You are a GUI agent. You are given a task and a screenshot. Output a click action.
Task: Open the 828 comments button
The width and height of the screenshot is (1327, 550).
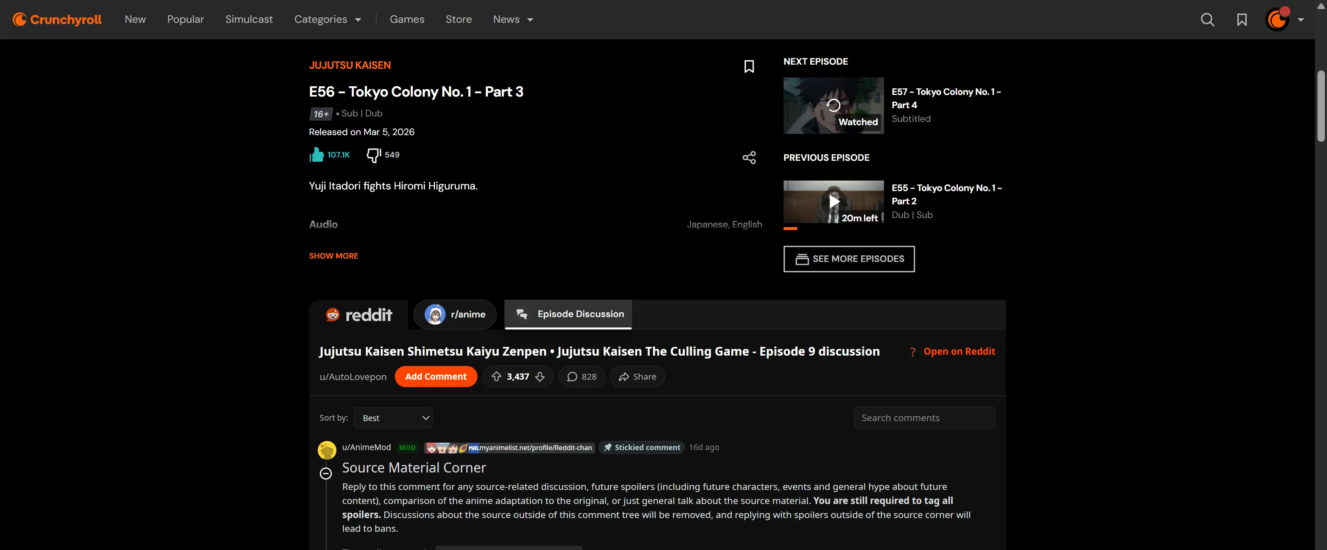[x=582, y=377]
